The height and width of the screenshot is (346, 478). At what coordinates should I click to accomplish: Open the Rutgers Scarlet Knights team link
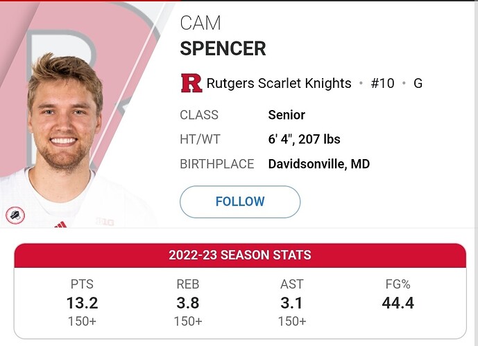(x=279, y=84)
